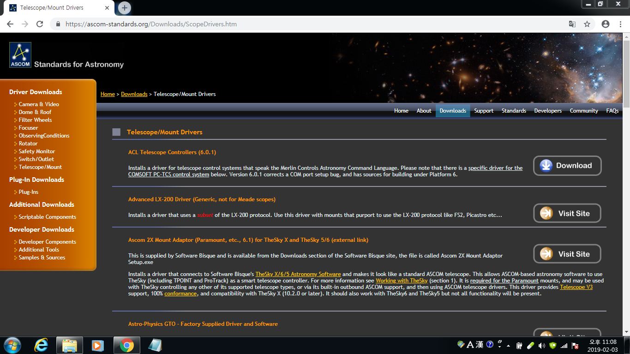Screen dimensions: 630x354
Task: Click the power plug tray icon
Action: pos(519,345)
